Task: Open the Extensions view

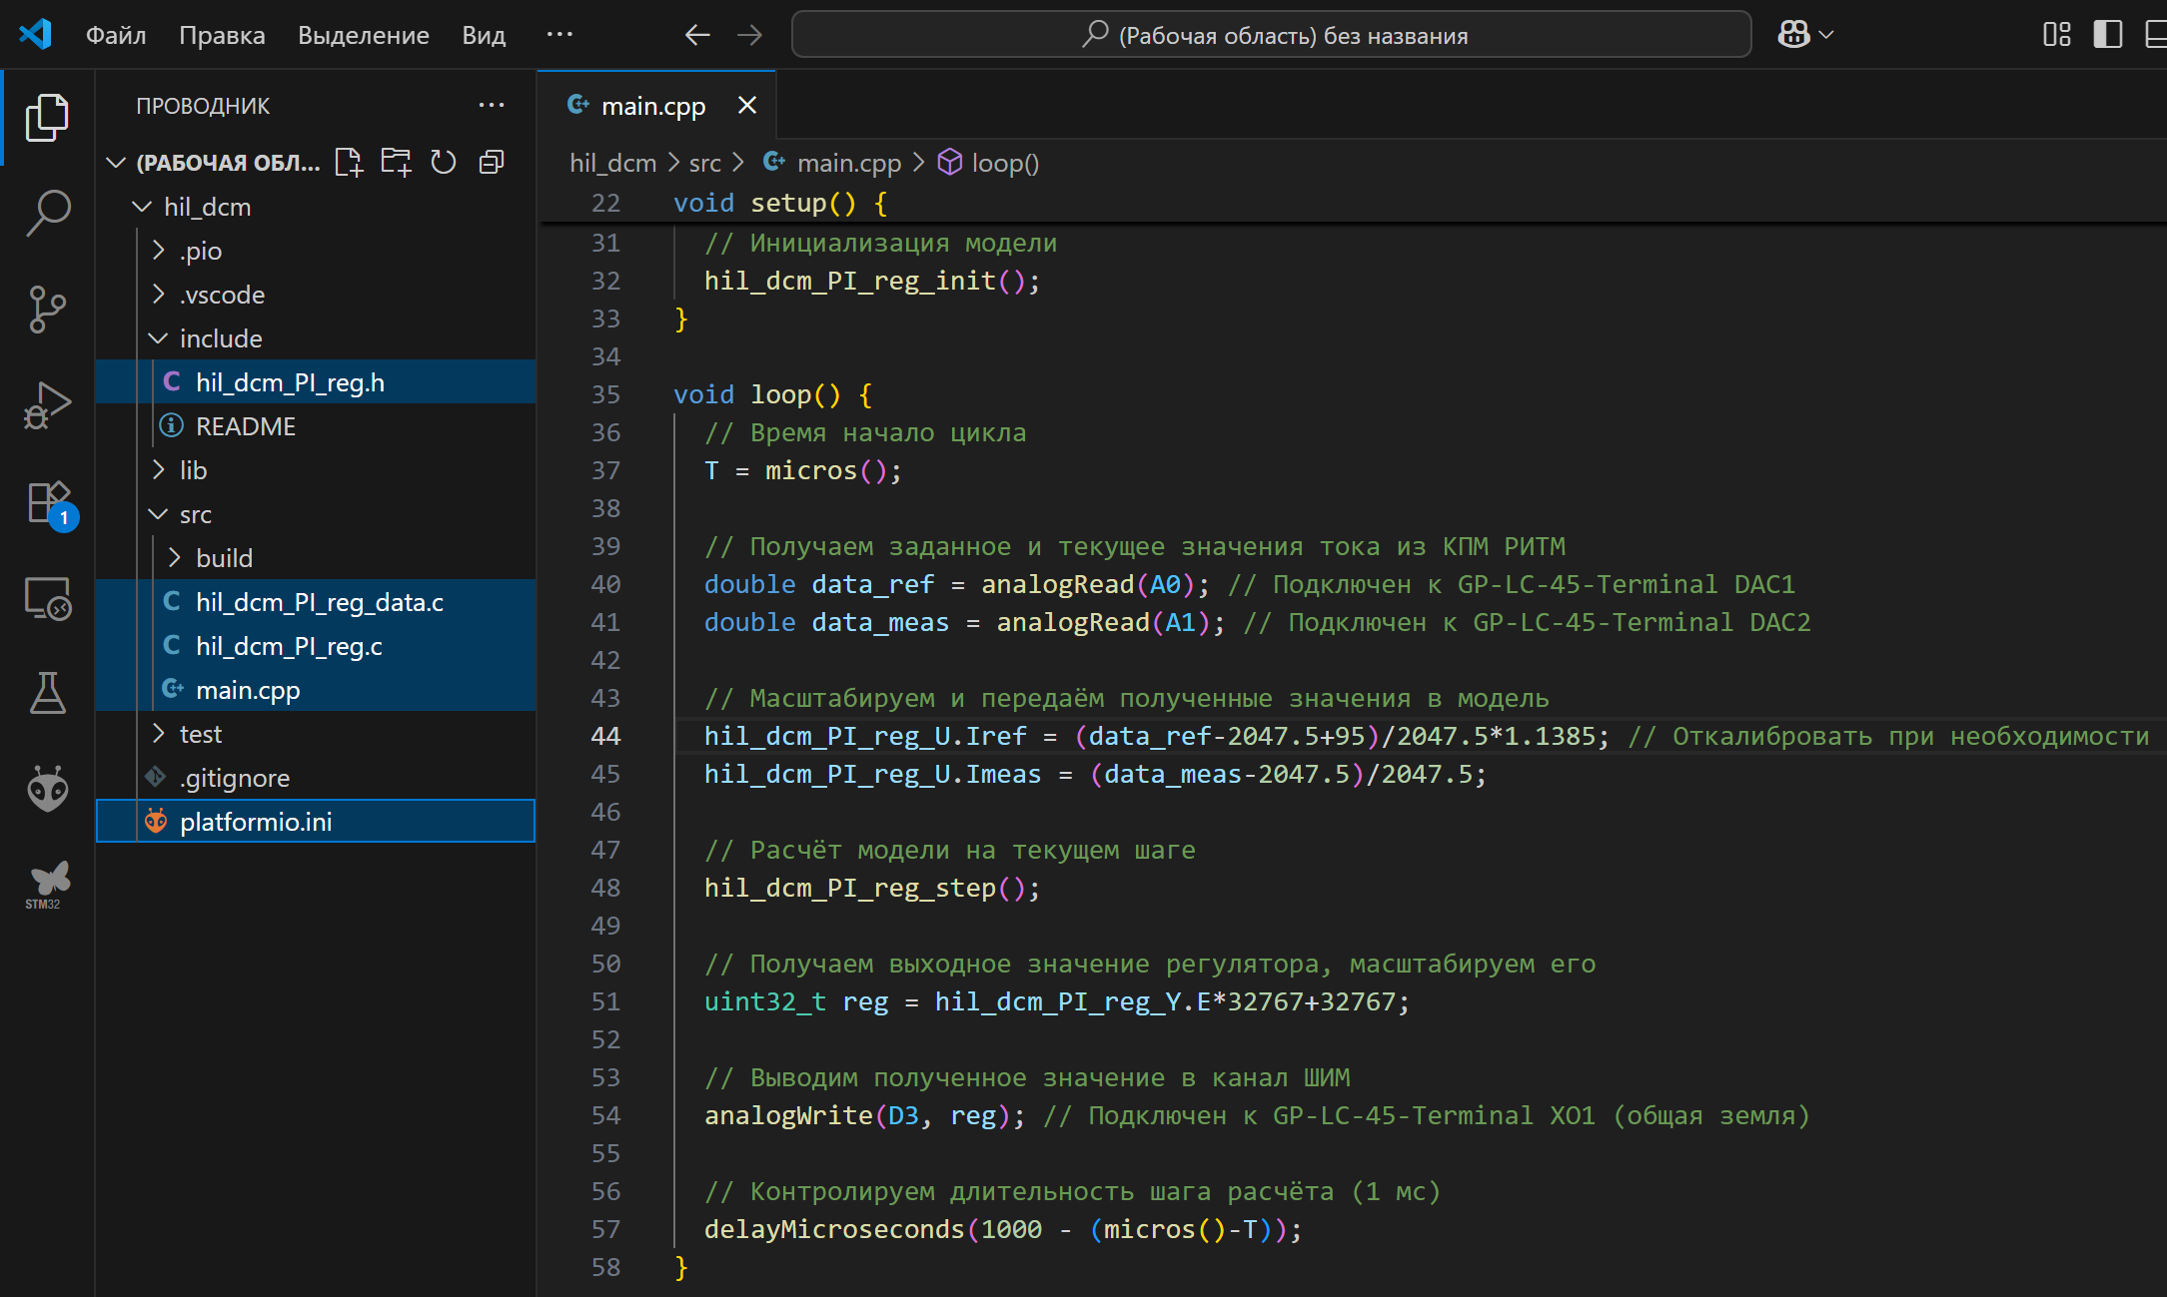Action: (x=47, y=501)
